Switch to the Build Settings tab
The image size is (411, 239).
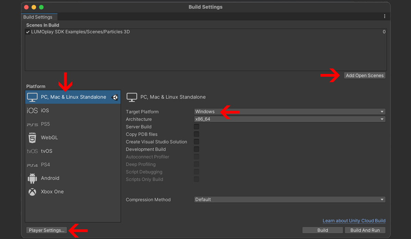pyautogui.click(x=38, y=17)
